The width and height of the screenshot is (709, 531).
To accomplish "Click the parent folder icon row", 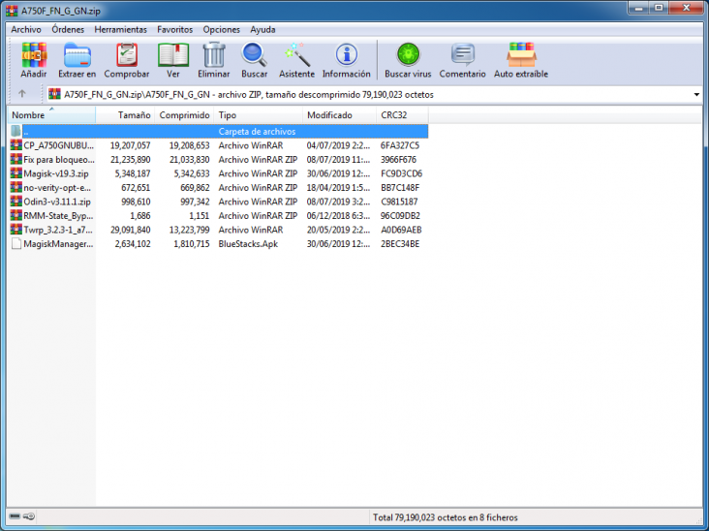I will (15, 131).
